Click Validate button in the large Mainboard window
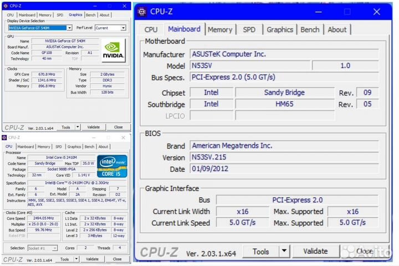Image resolution: width=399 pixels, height=266 pixels. pos(315,252)
